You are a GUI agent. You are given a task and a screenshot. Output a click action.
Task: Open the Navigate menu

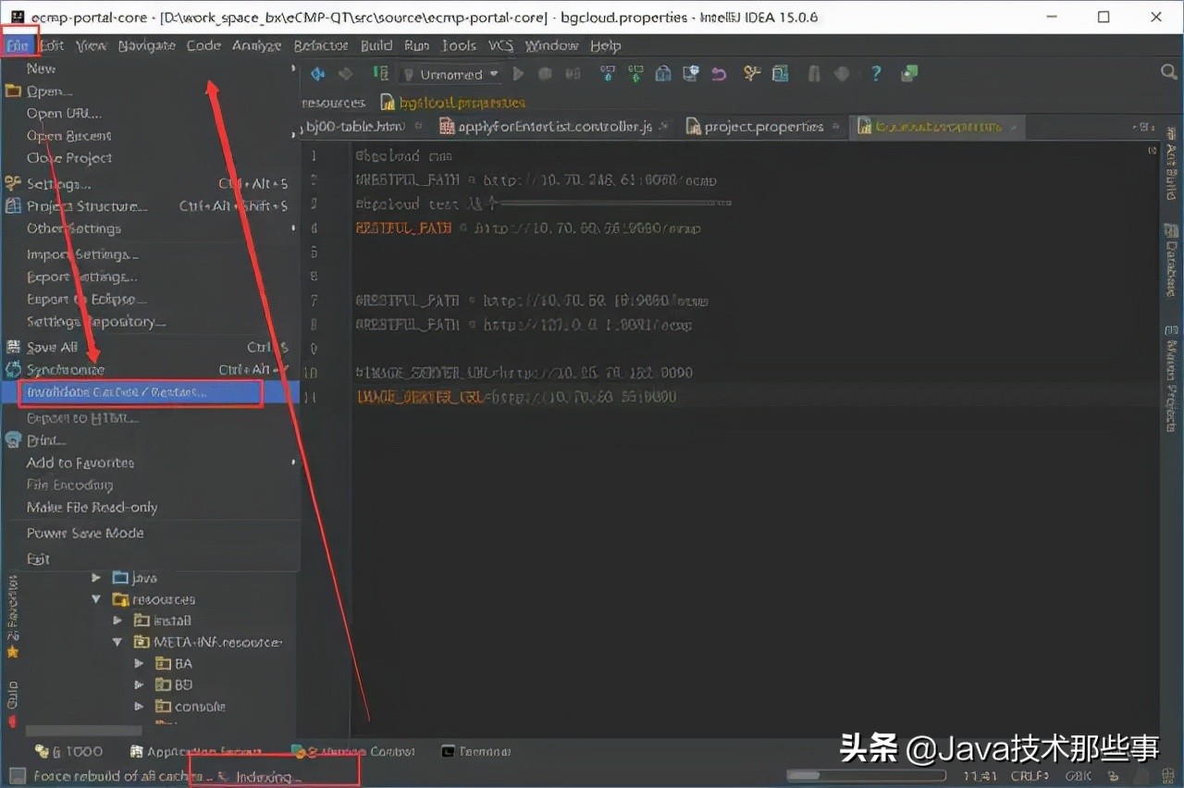[x=146, y=45]
